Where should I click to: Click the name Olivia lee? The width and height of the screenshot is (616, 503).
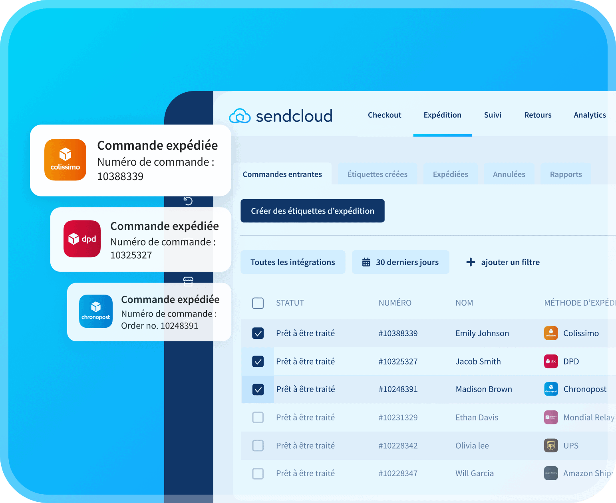472,446
